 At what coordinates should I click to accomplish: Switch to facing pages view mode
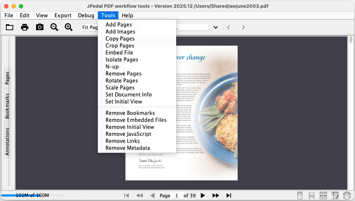point(335,195)
